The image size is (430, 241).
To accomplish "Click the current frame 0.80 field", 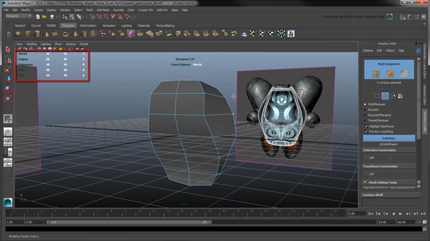I will tap(357, 214).
